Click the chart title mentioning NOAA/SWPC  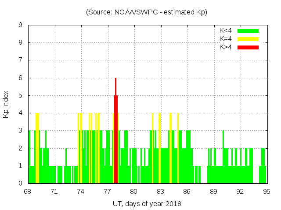point(146,12)
